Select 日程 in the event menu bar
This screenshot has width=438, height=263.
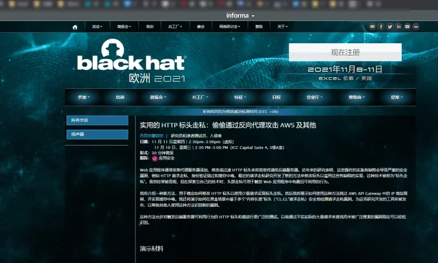[277, 97]
